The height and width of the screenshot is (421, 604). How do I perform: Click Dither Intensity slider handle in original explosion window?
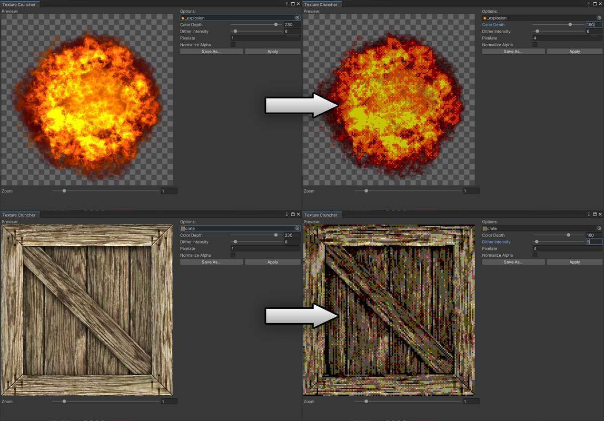(x=235, y=31)
